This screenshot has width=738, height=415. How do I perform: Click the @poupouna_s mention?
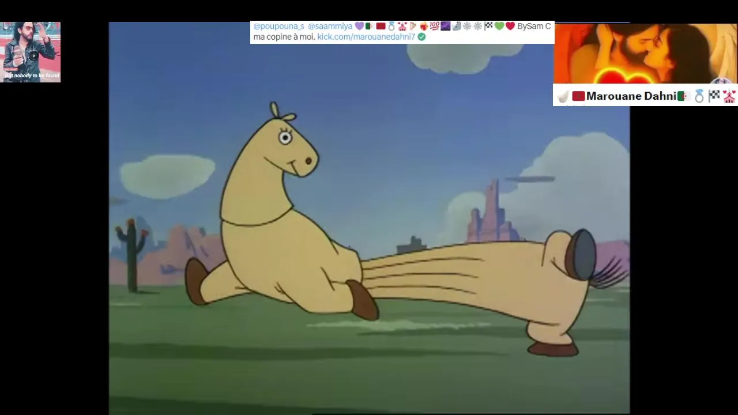(x=278, y=27)
